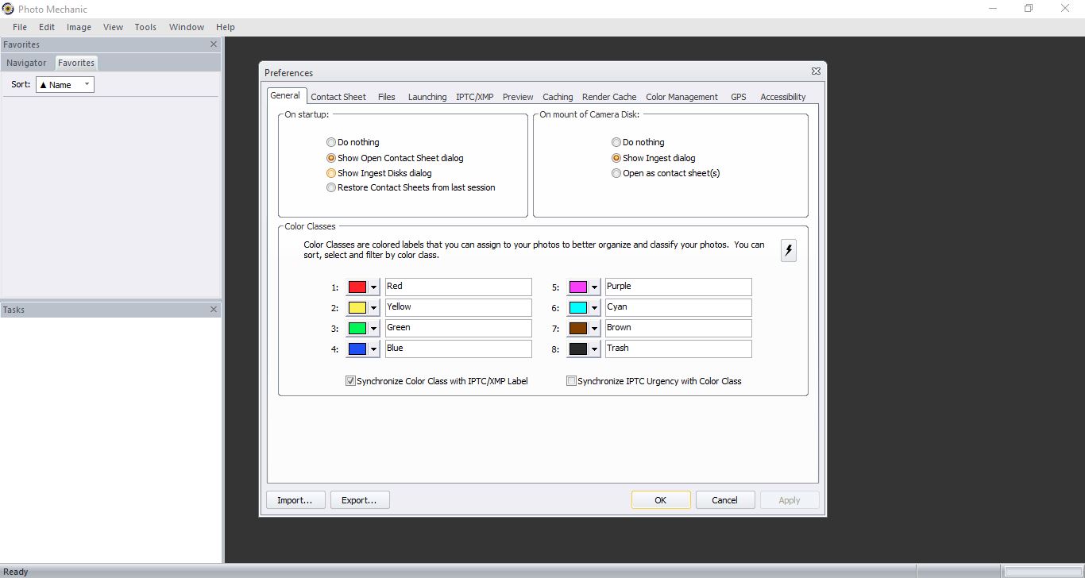Open color dropdown arrow for class 3 Green
The image size is (1085, 578).
373,329
